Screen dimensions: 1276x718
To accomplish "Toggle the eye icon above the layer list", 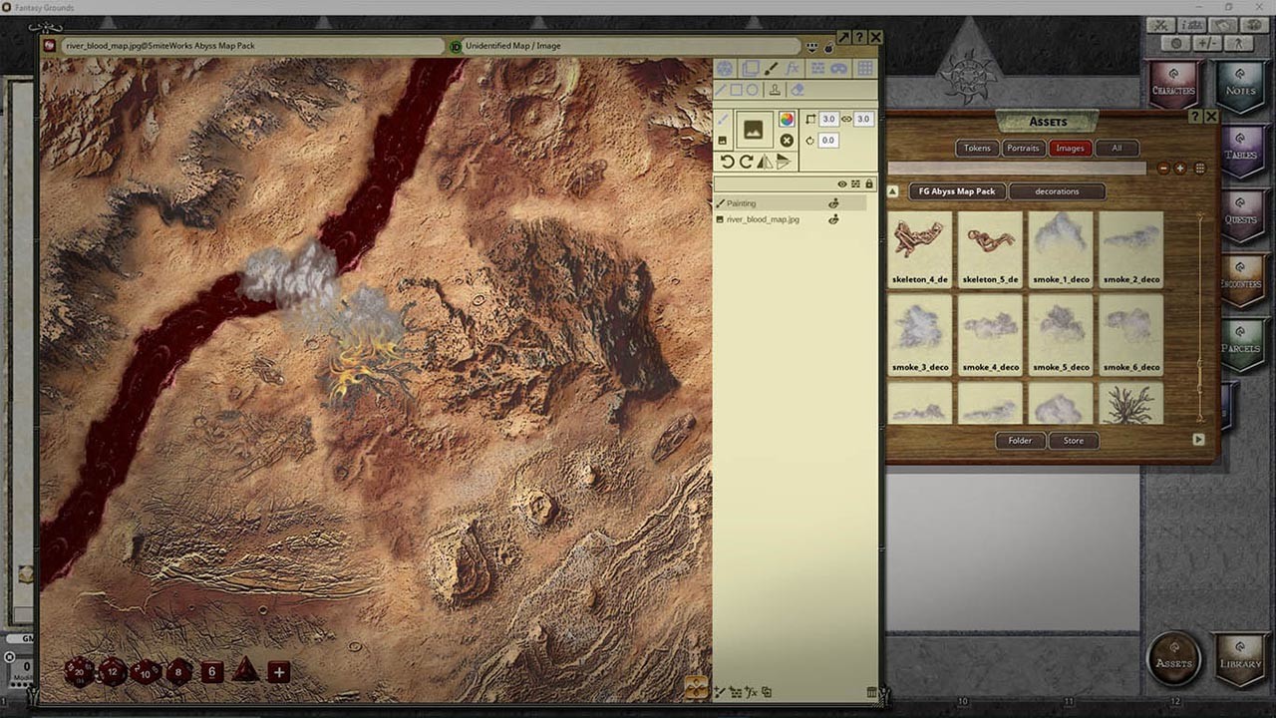I will pyautogui.click(x=843, y=183).
